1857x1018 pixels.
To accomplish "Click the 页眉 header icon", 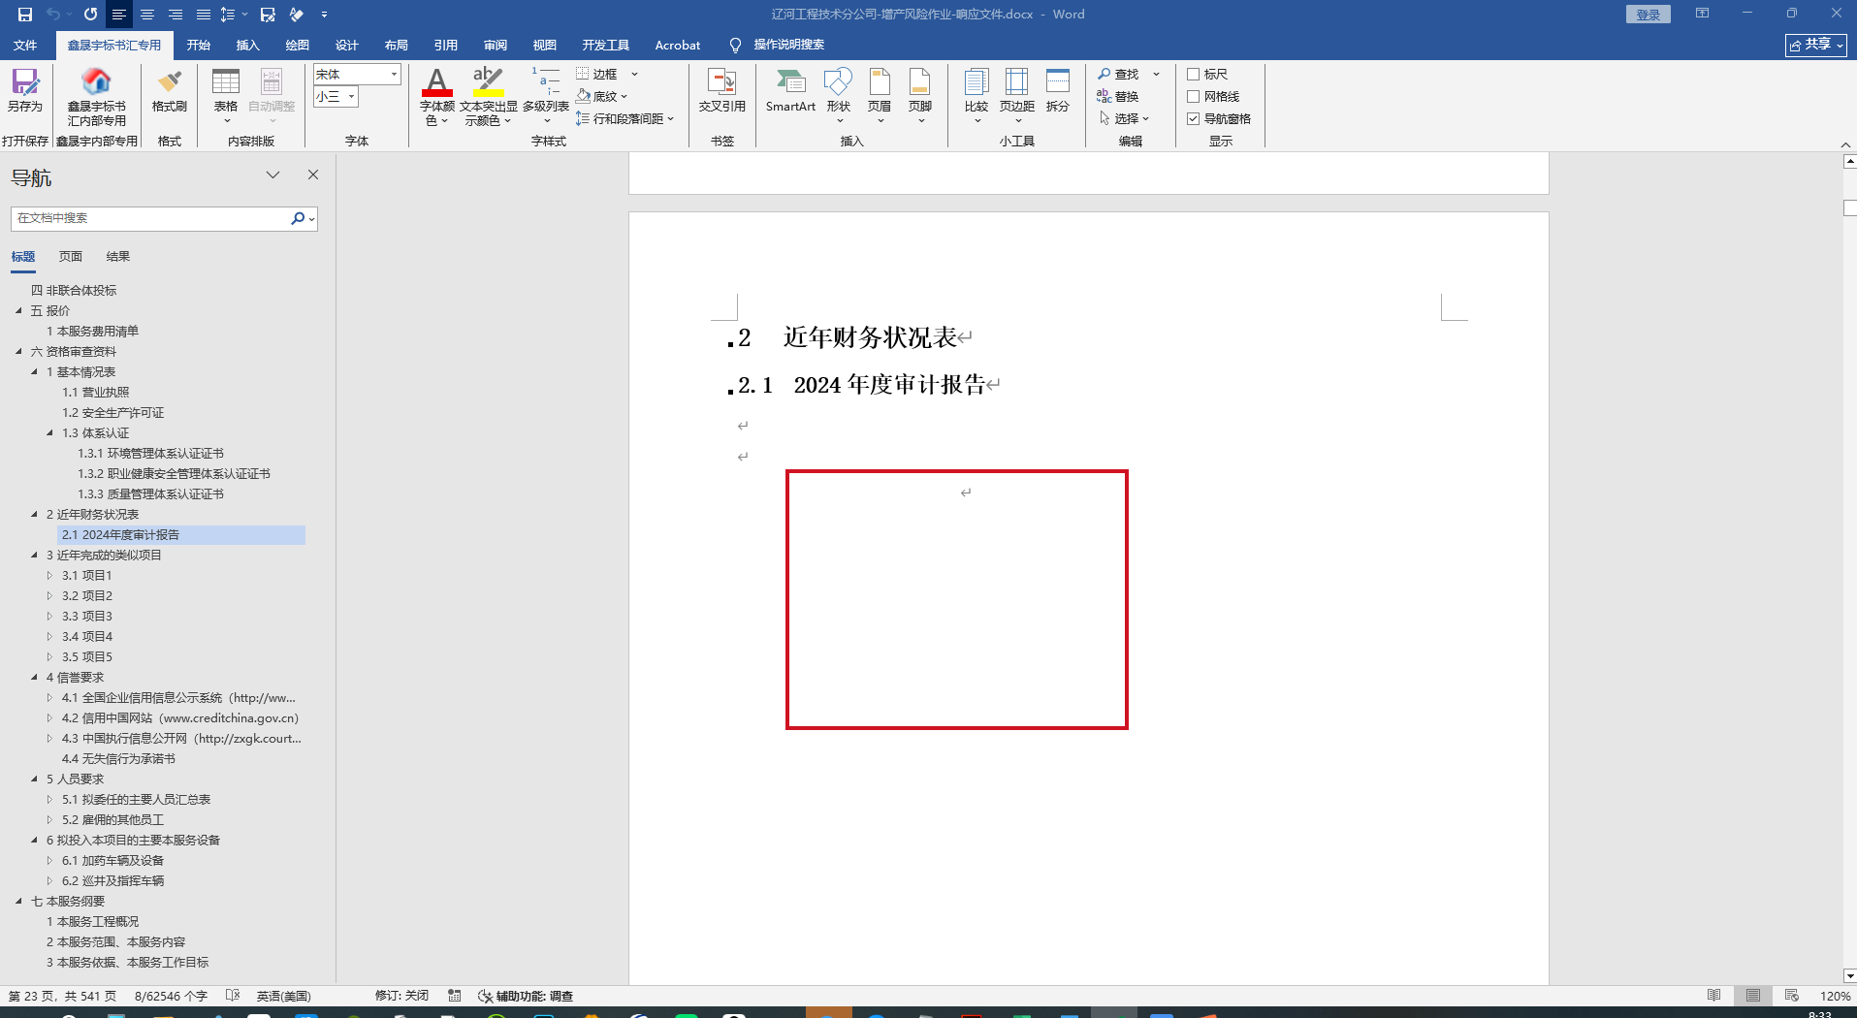I will coord(880,95).
